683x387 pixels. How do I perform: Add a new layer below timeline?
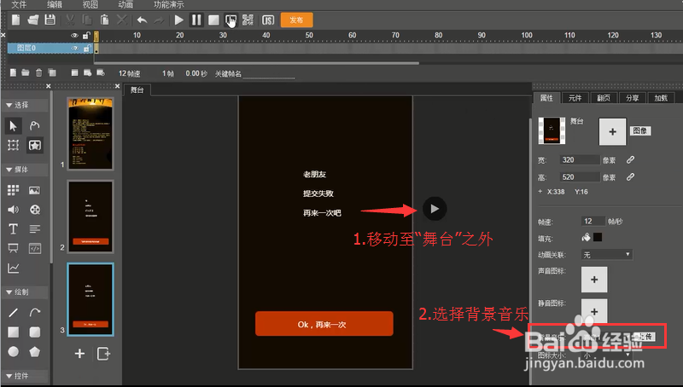[13, 72]
